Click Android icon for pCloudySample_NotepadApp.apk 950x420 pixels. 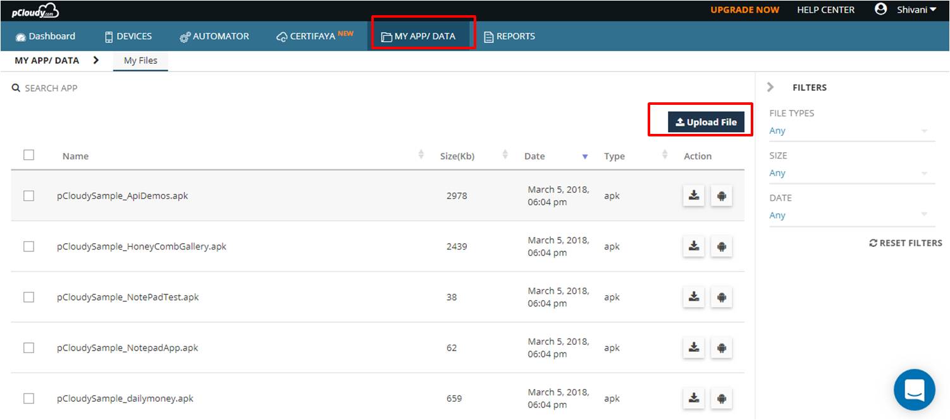pyautogui.click(x=721, y=347)
